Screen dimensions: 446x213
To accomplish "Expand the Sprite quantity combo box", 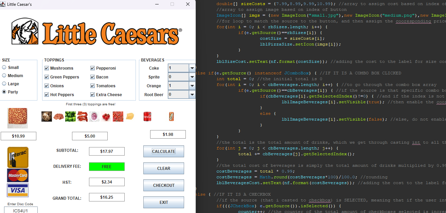I will coord(192,77).
